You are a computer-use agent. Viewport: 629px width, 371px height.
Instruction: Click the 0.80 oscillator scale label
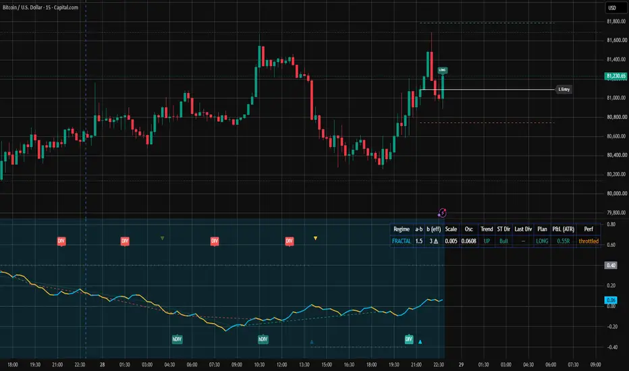[x=611, y=224]
